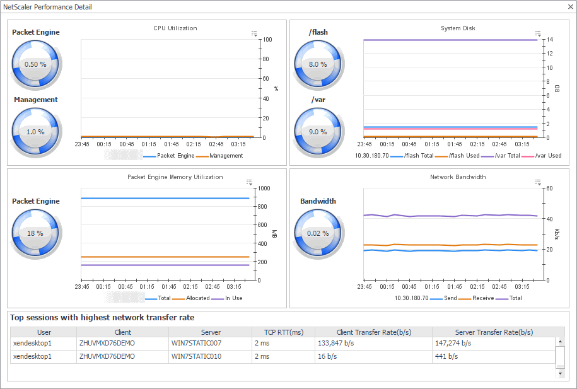The width and height of the screenshot is (577, 389).
Task: Click the Management CPU gauge showing 1.0 %
Action: [36, 132]
